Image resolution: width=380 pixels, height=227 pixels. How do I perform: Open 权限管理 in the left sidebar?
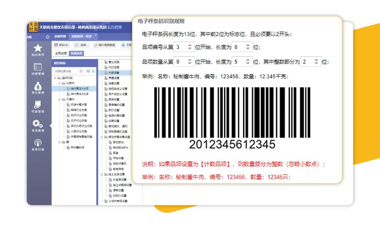pyautogui.click(x=38, y=107)
